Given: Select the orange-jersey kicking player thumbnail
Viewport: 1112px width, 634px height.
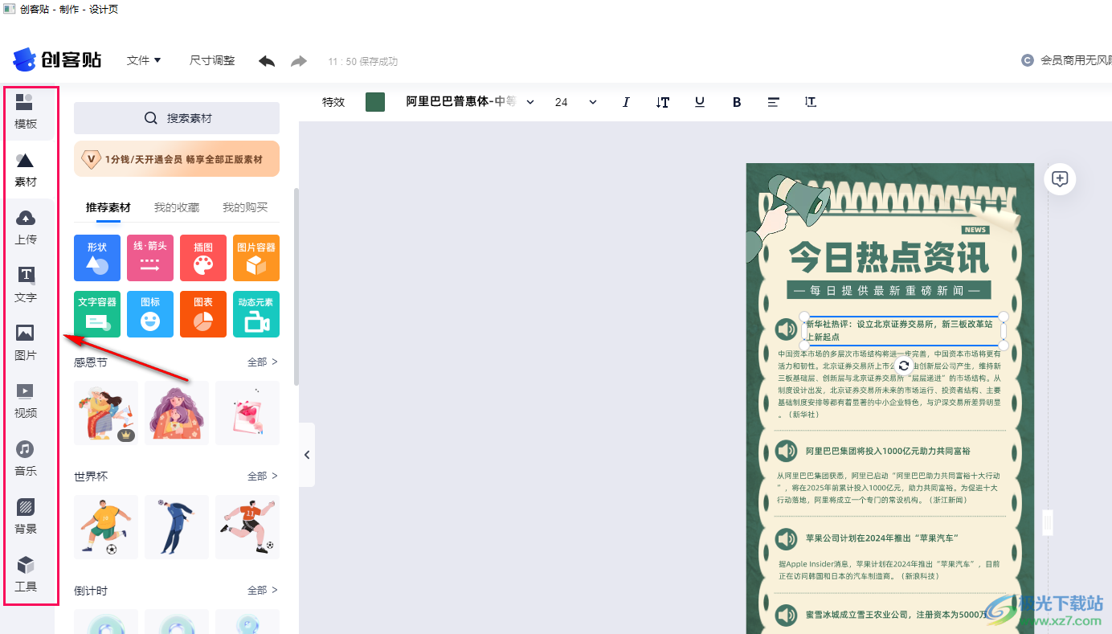Looking at the screenshot, I should 247,527.
